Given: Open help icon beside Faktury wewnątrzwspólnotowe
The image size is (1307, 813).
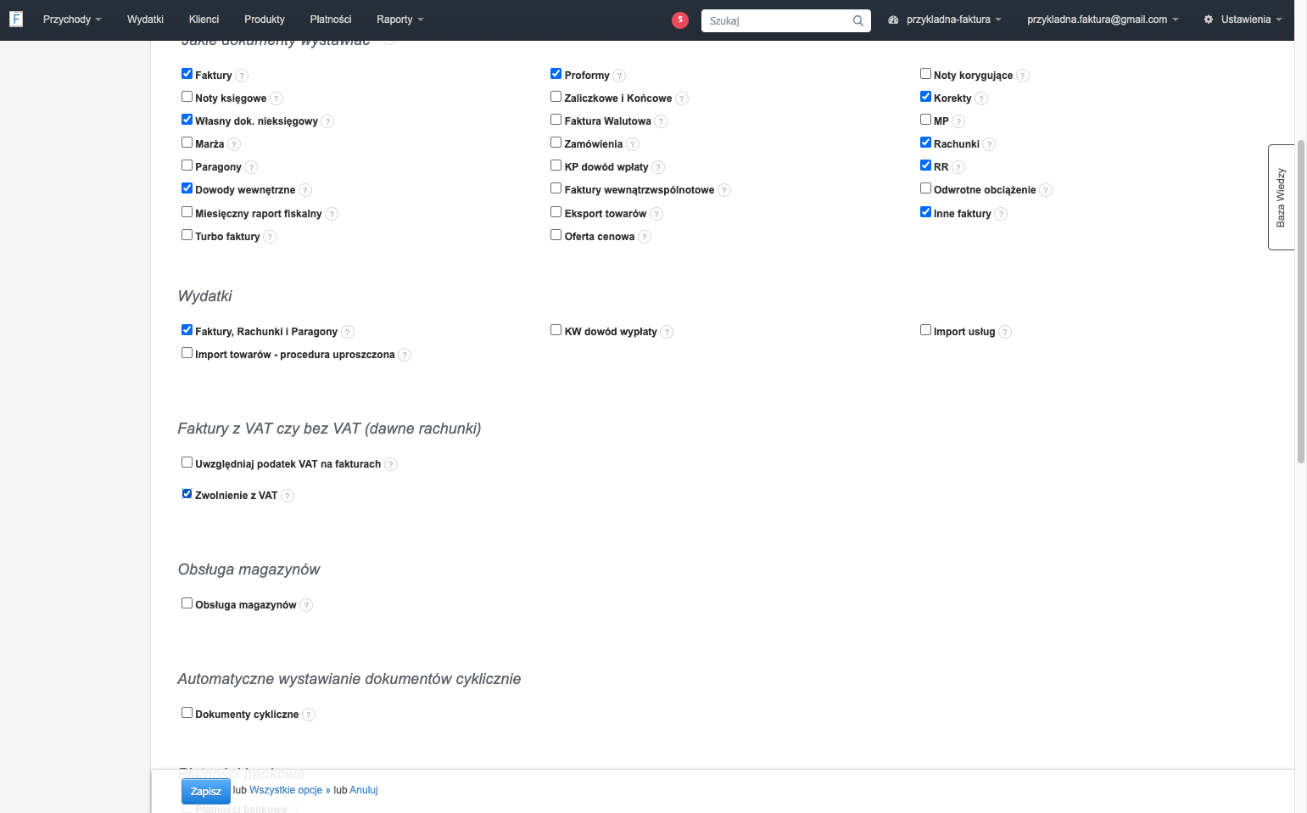Looking at the screenshot, I should pos(724,190).
